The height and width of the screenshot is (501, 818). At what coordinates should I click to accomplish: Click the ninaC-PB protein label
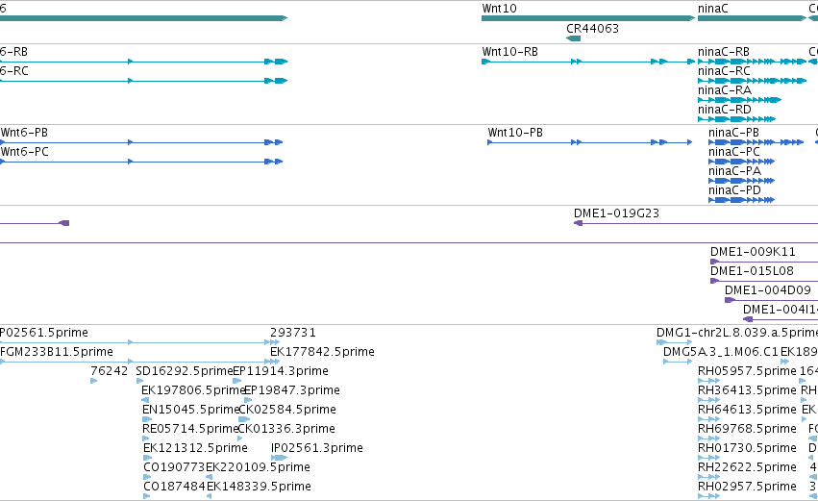pyautogui.click(x=733, y=133)
